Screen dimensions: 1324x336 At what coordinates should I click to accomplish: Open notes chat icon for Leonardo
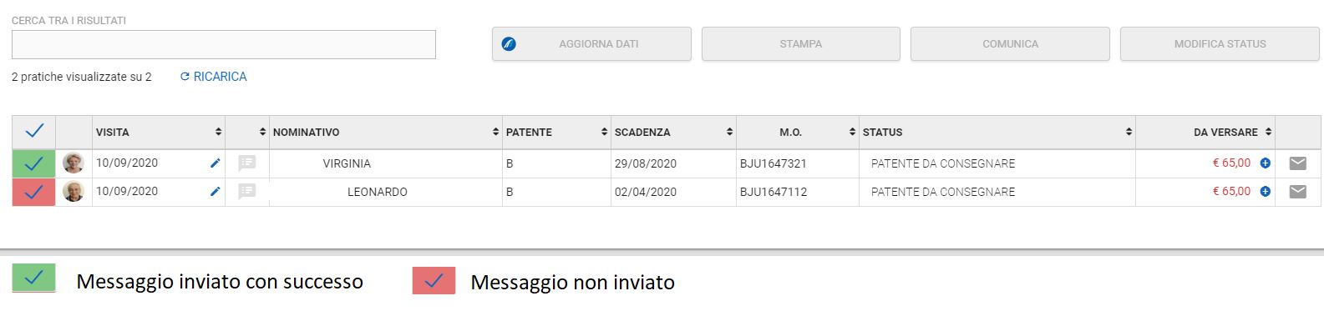[247, 192]
